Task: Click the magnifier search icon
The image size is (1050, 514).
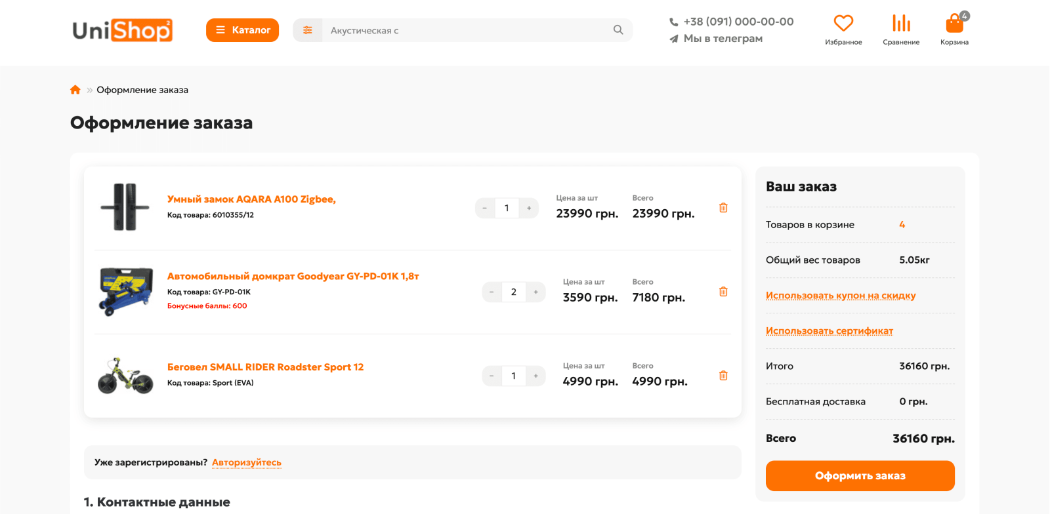Action: point(618,30)
